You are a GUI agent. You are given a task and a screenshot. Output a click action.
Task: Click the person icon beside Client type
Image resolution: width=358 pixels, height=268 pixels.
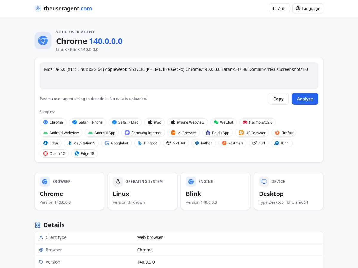(x=41, y=237)
